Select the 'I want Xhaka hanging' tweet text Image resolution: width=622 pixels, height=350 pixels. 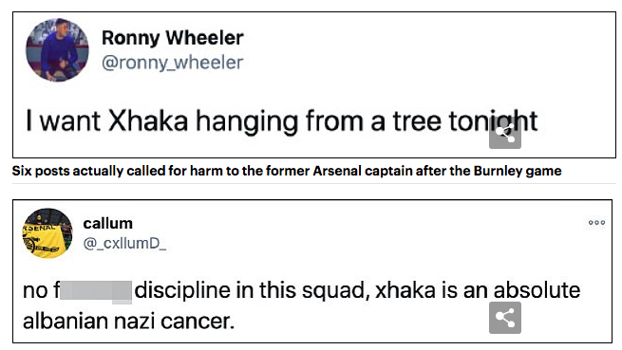tap(282, 120)
